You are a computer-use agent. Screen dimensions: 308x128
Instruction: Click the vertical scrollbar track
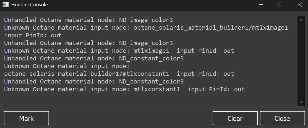(301, 61)
